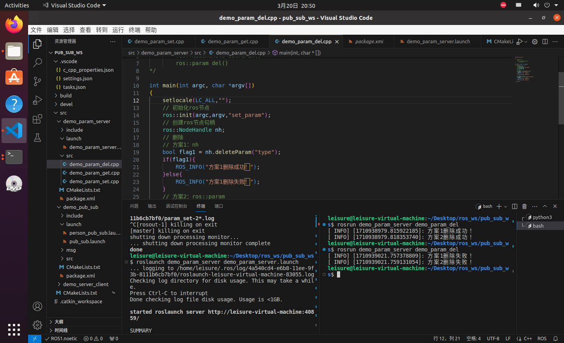
Task: Close the demo_param_del.cpp tab
Action: pos(337,42)
